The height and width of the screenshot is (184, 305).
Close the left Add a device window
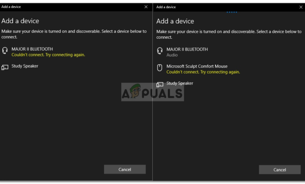coord(146,7)
